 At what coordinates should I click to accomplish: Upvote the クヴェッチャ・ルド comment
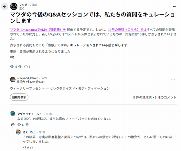19,125
